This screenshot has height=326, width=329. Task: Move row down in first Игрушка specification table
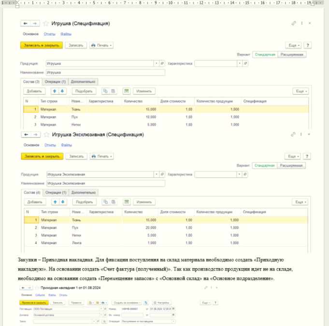(x=62, y=91)
